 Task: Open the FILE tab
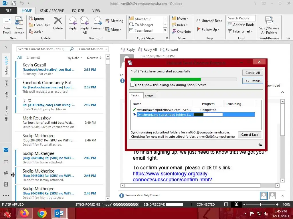point(8,11)
